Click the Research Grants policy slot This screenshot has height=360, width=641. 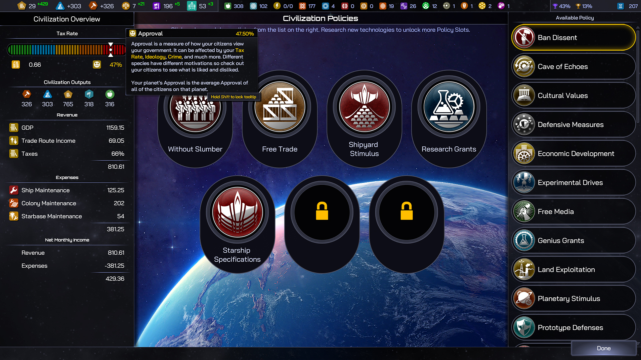coord(449,107)
